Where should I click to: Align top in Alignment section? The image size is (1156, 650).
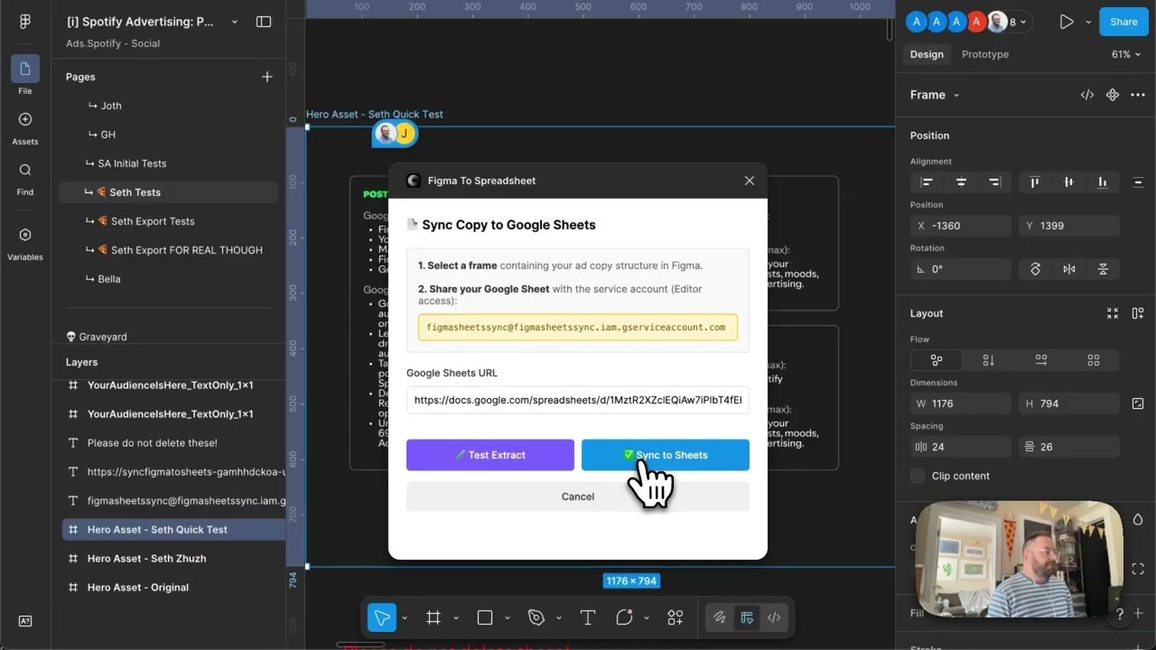(x=1035, y=182)
